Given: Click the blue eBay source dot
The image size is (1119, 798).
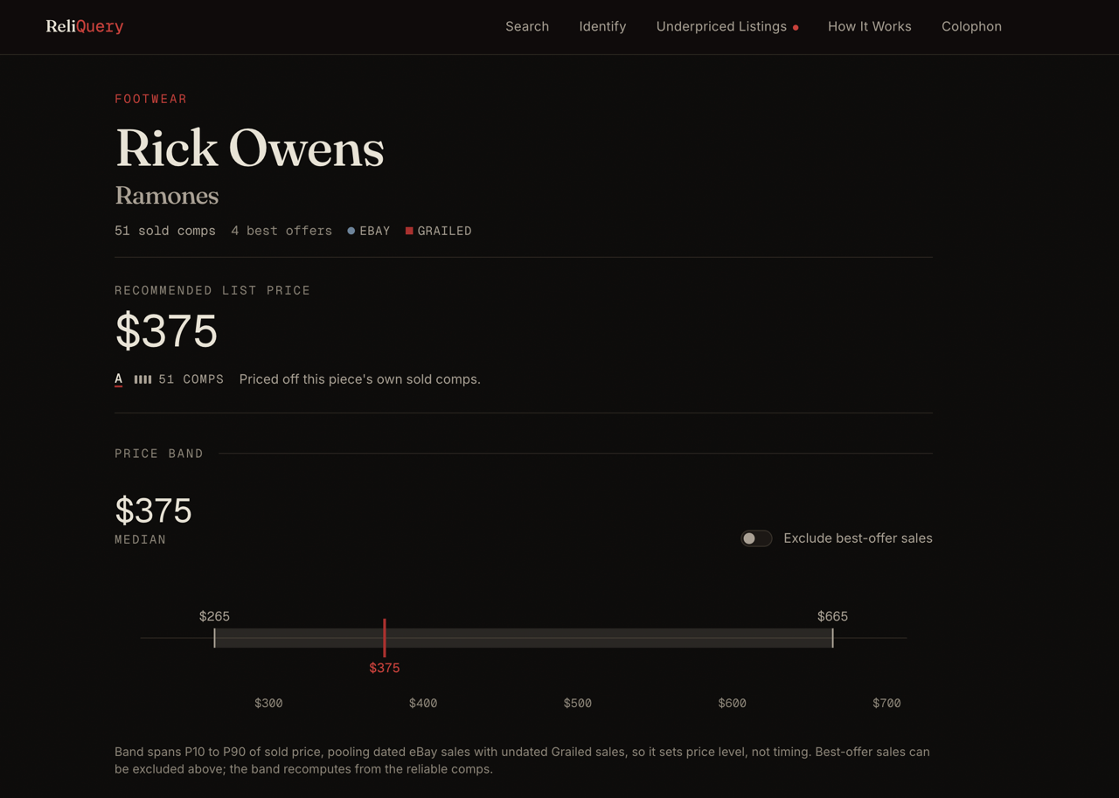Looking at the screenshot, I should point(351,231).
